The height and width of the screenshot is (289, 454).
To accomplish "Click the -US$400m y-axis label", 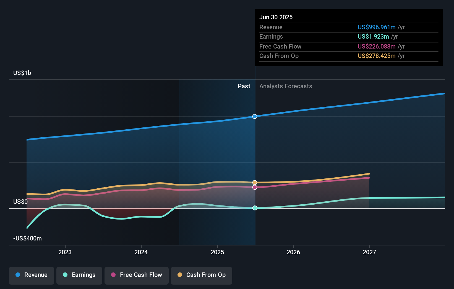I will pos(27,238).
